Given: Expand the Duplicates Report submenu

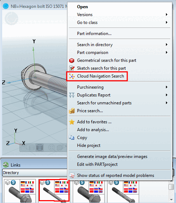Looking at the screenshot, I should pyautogui.click(x=119, y=95).
